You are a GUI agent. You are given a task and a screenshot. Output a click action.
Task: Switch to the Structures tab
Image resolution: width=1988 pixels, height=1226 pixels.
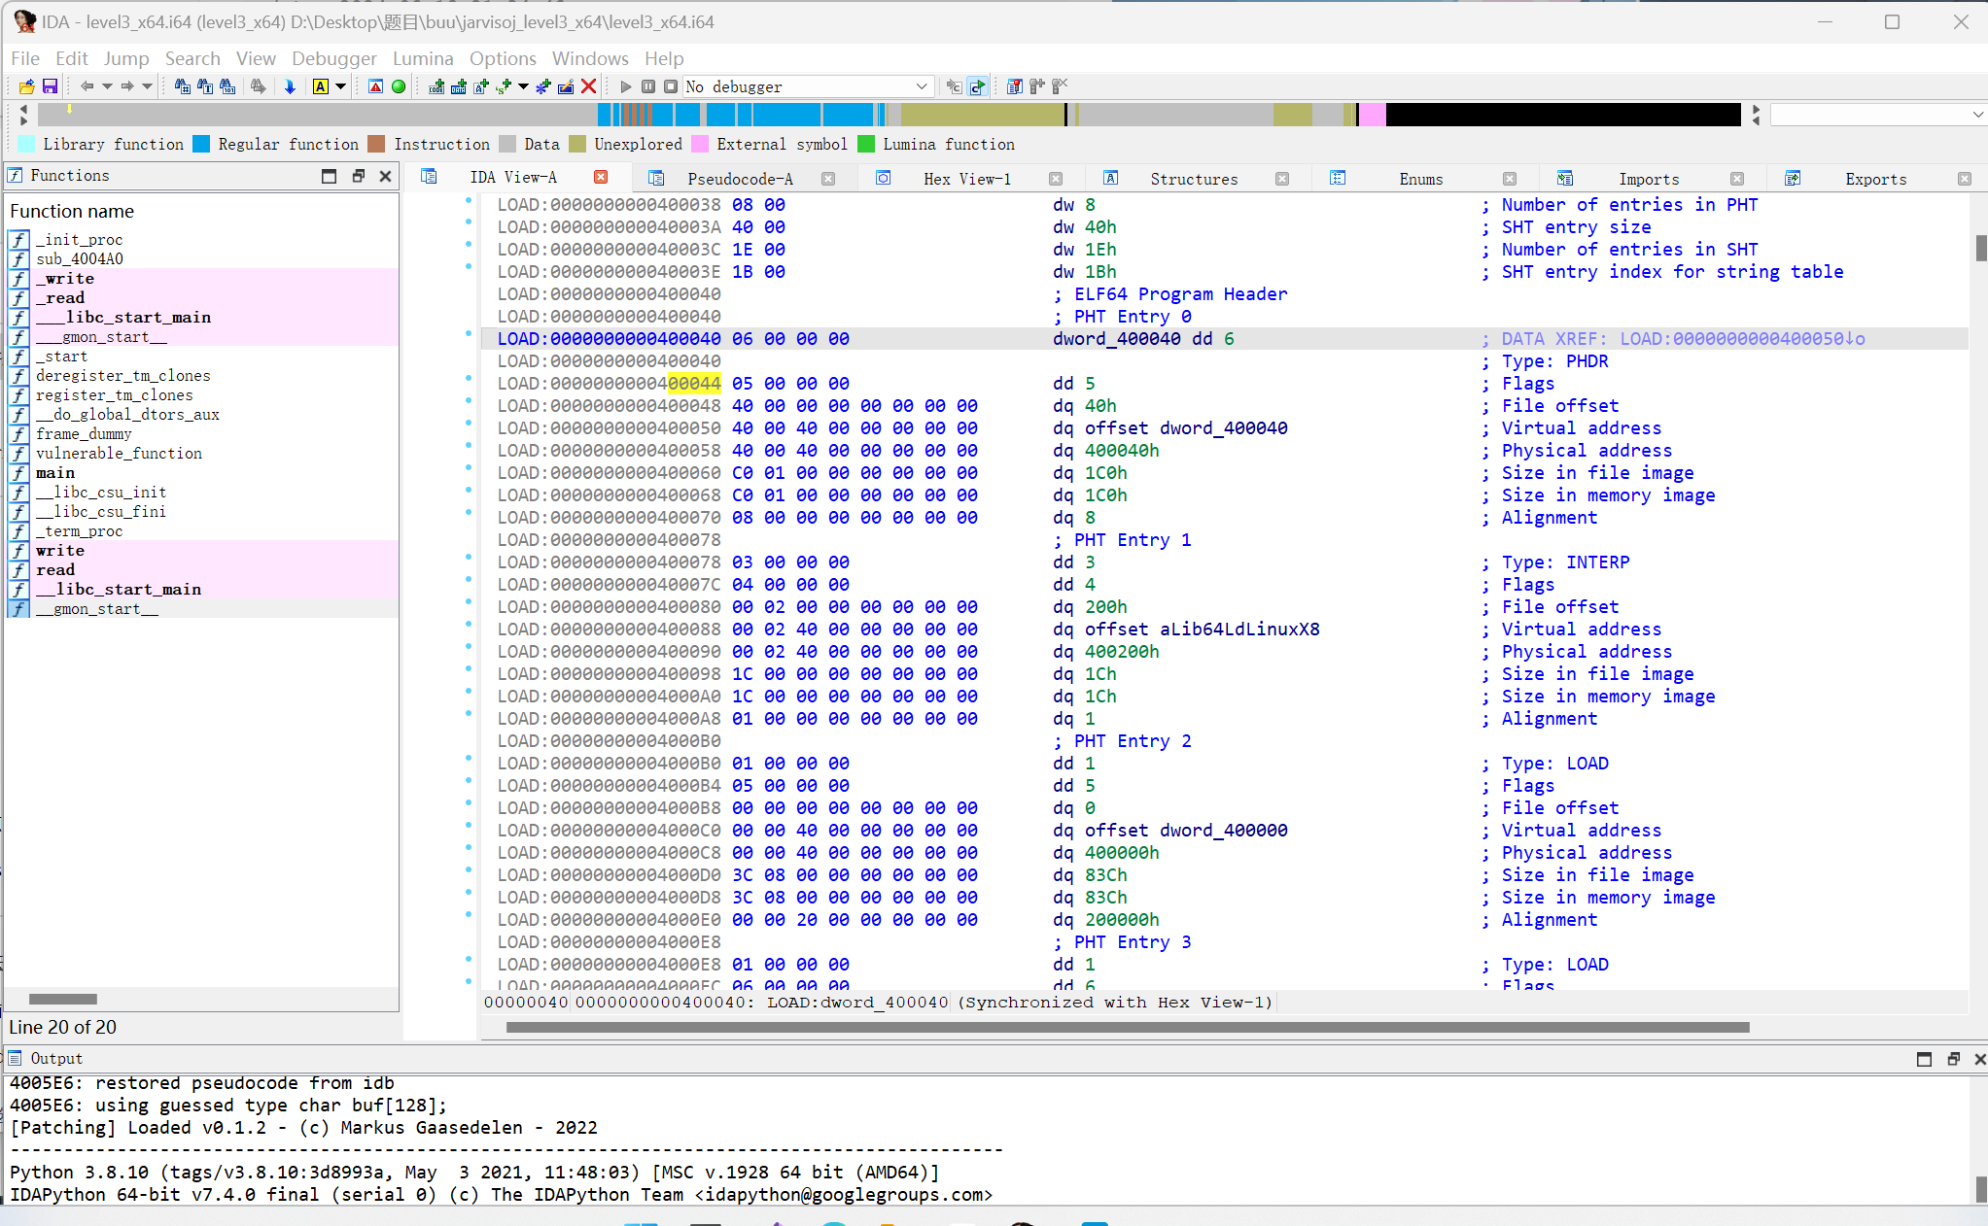click(1194, 179)
